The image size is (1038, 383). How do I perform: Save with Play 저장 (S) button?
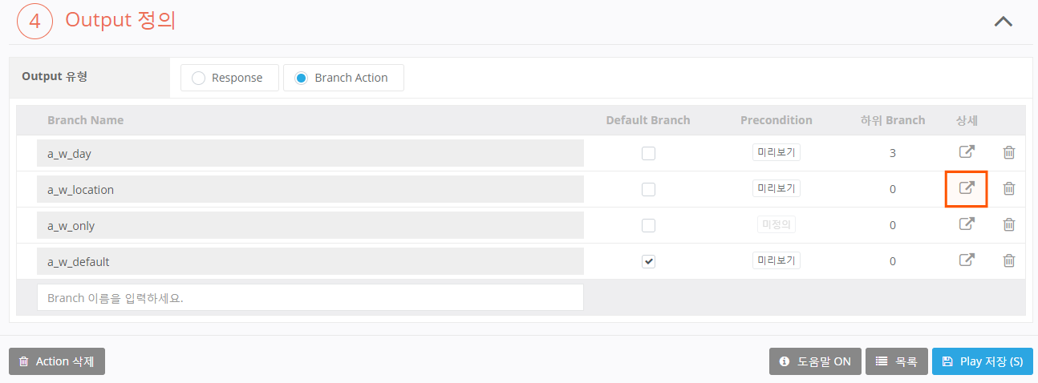pos(982,361)
